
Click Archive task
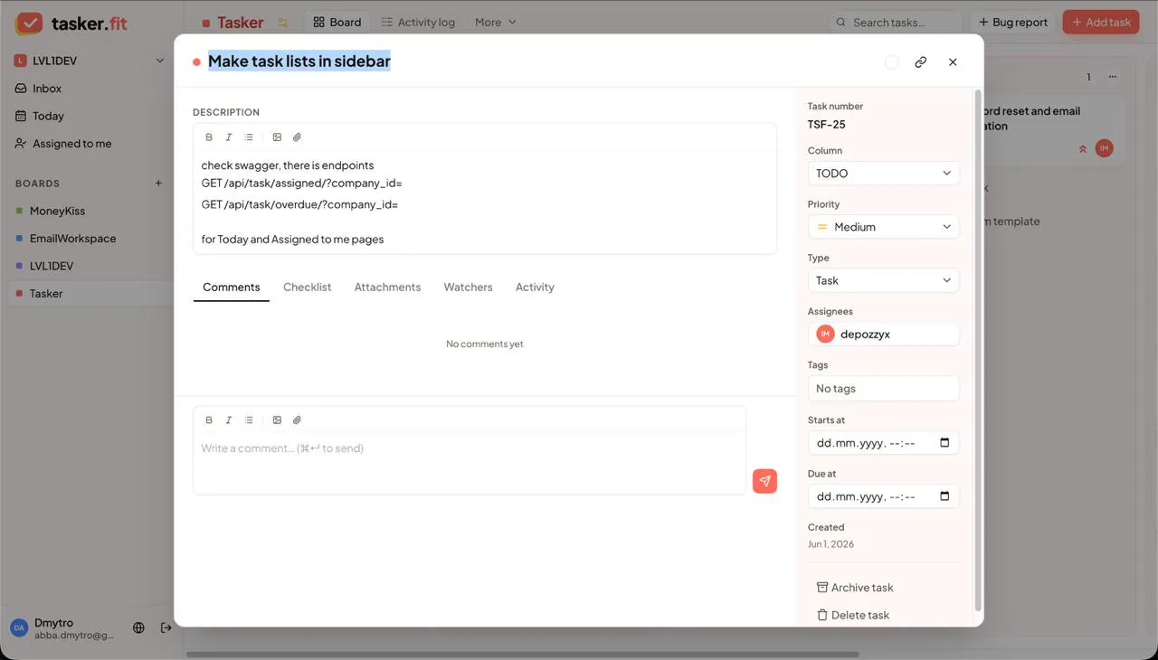pos(855,588)
